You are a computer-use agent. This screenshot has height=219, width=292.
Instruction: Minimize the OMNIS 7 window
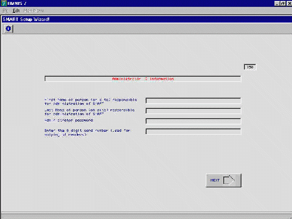tap(277, 3)
